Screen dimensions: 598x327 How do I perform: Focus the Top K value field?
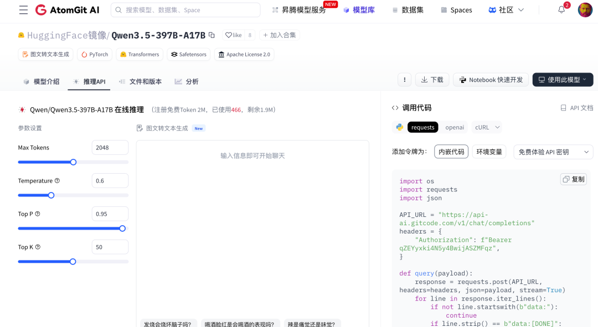(110, 247)
